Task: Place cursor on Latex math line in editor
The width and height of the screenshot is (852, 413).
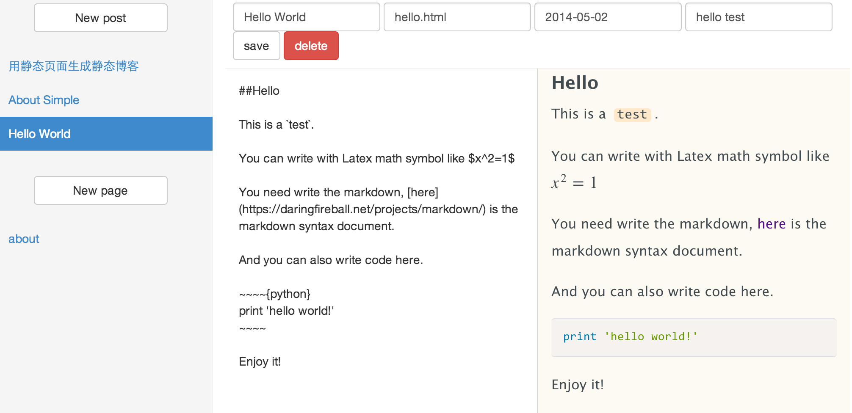Action: [x=376, y=158]
